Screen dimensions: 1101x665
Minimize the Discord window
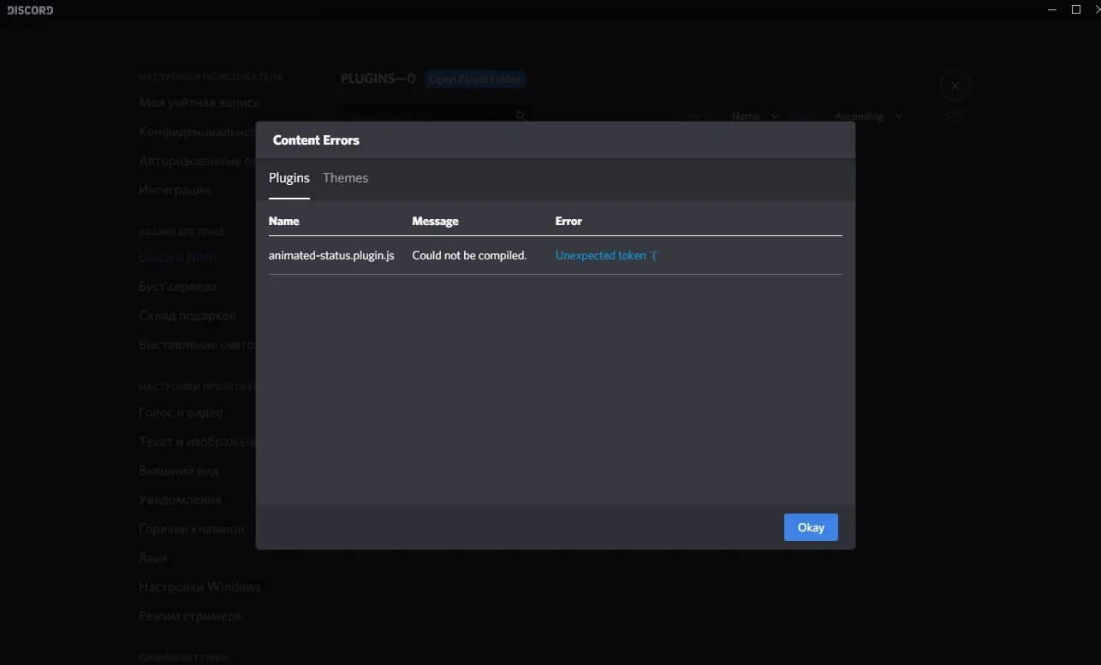tap(1052, 9)
